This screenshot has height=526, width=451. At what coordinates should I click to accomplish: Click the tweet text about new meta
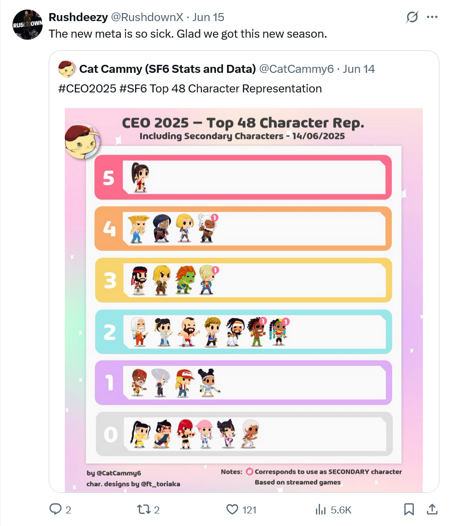[x=188, y=34]
